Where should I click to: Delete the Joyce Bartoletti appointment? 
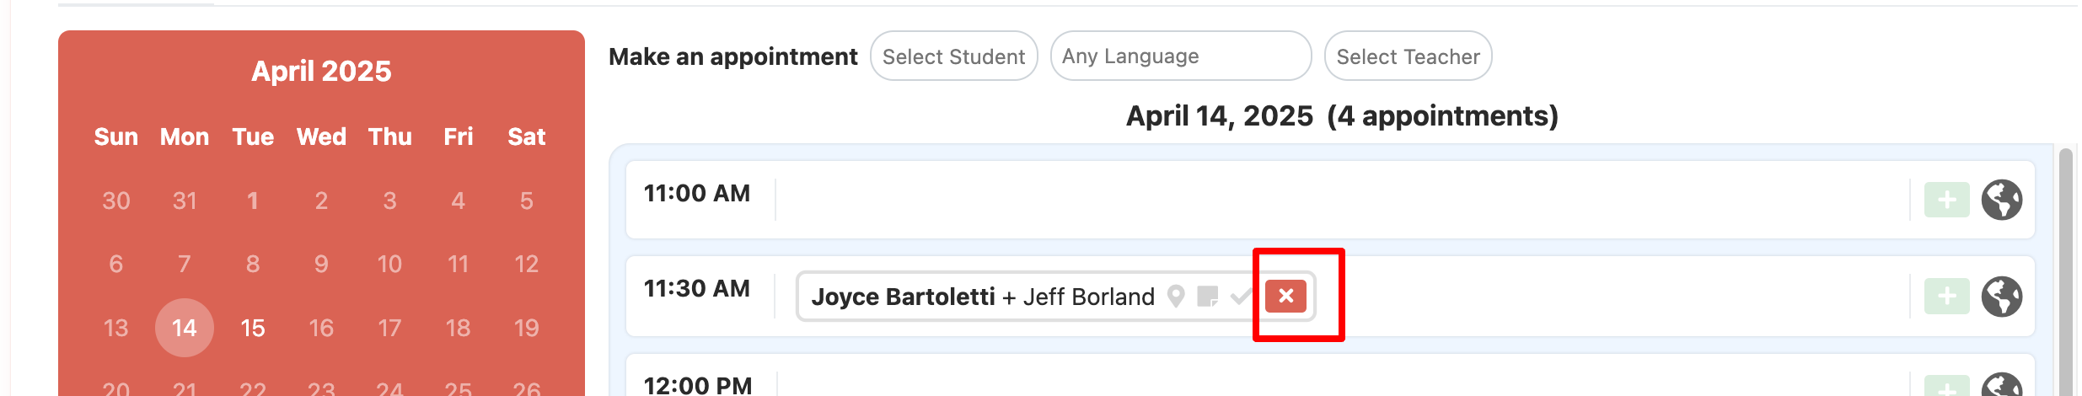click(x=1285, y=296)
